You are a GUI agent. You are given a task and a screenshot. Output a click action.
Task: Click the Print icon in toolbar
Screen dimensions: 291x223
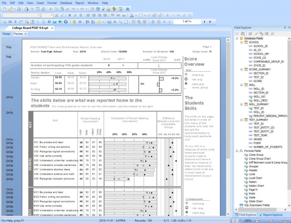[26, 9]
